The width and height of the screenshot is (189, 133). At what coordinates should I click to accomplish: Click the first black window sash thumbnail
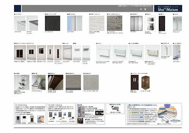20,52
